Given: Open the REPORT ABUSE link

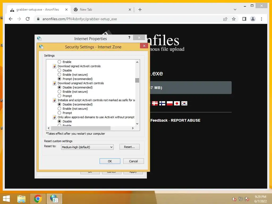Looking at the screenshot, I should tap(185, 120).
